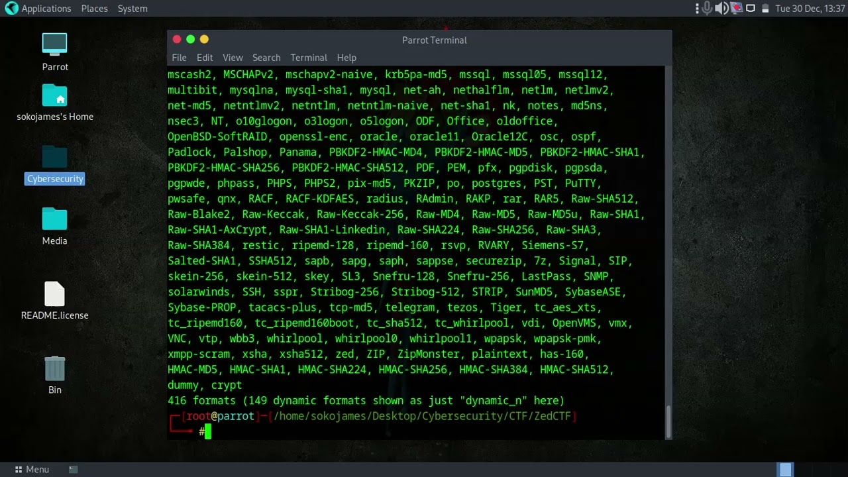Open the Help menu in terminal
The height and width of the screenshot is (477, 848).
(x=346, y=58)
